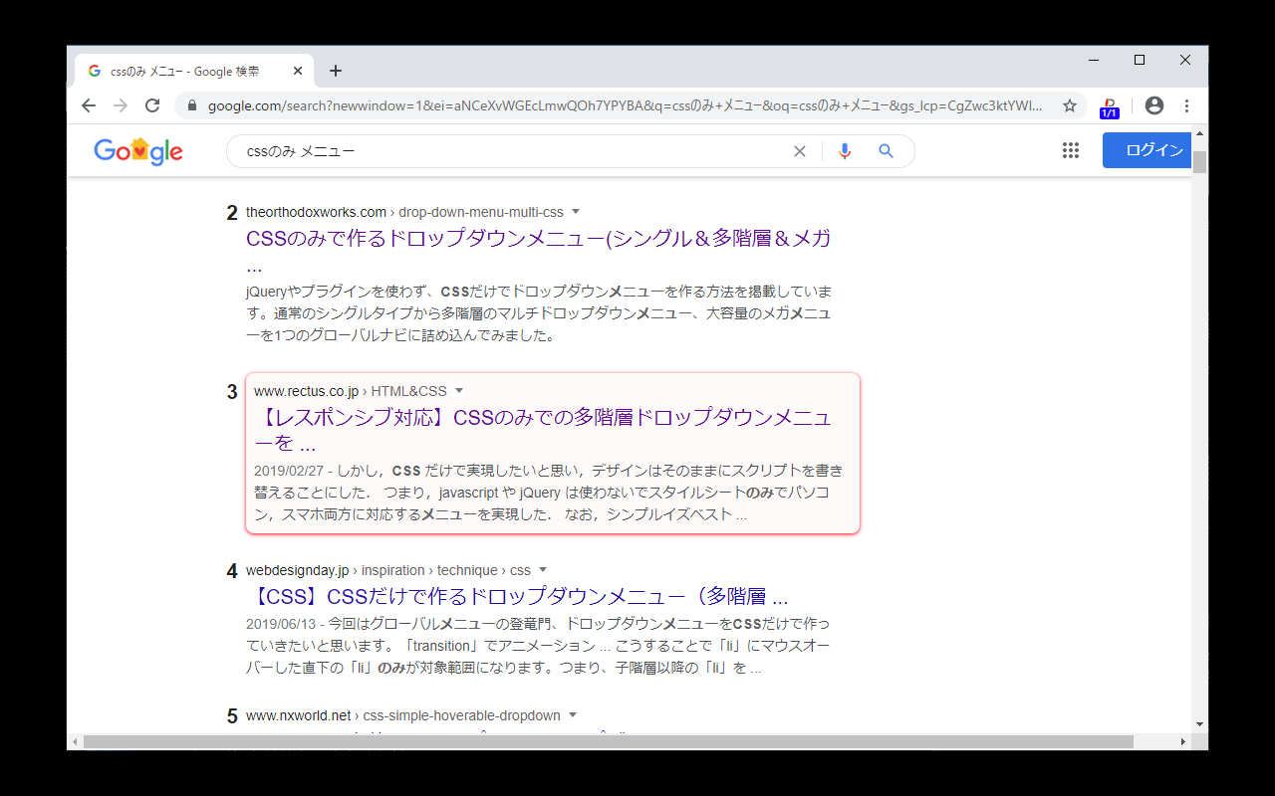Expand dropdown arrow next to webdesignday.jp
Viewport: 1275px width, 796px height.
(x=543, y=570)
